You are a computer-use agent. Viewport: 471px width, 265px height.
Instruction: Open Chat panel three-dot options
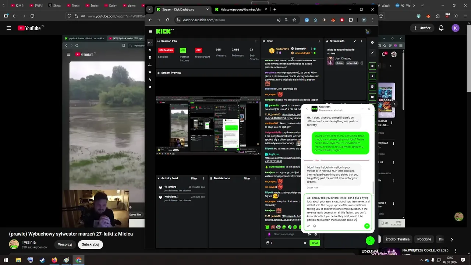[x=319, y=41]
